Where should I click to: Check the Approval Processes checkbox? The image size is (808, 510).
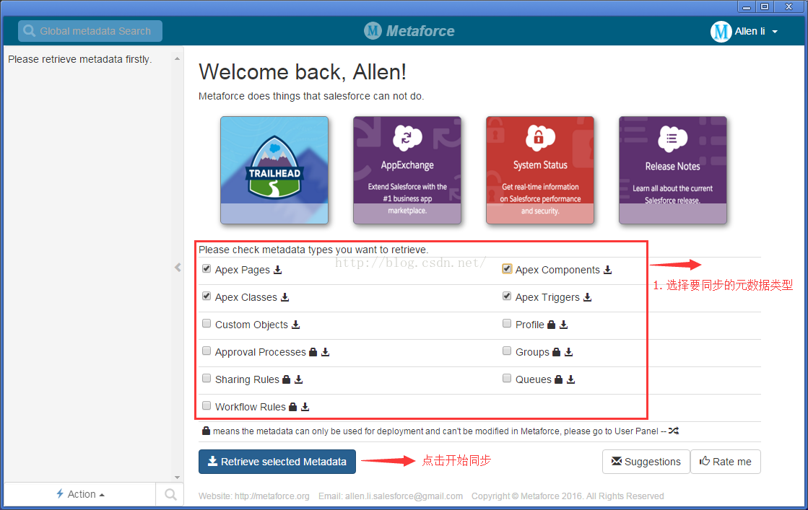(x=207, y=351)
